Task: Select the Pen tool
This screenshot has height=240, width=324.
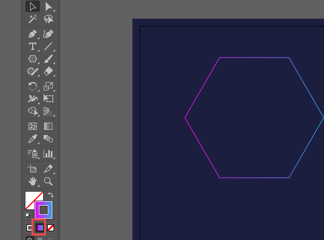Action: point(33,34)
